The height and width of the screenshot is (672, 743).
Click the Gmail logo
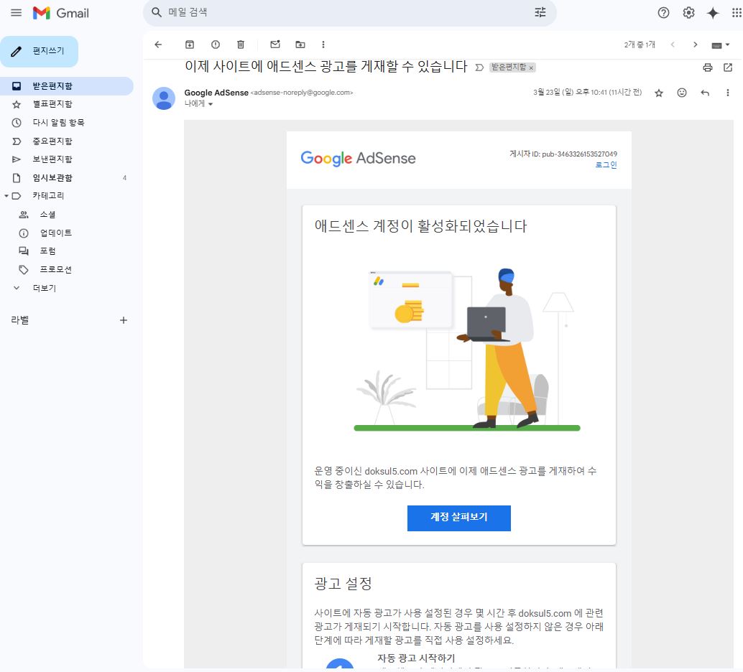(60, 13)
